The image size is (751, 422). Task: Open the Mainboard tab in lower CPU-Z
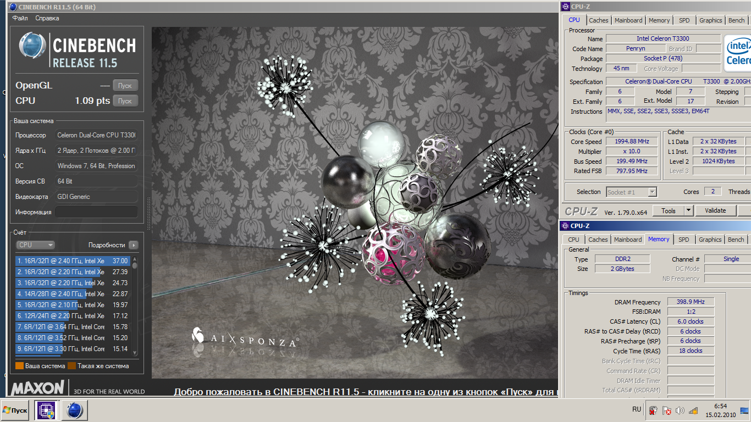(628, 240)
